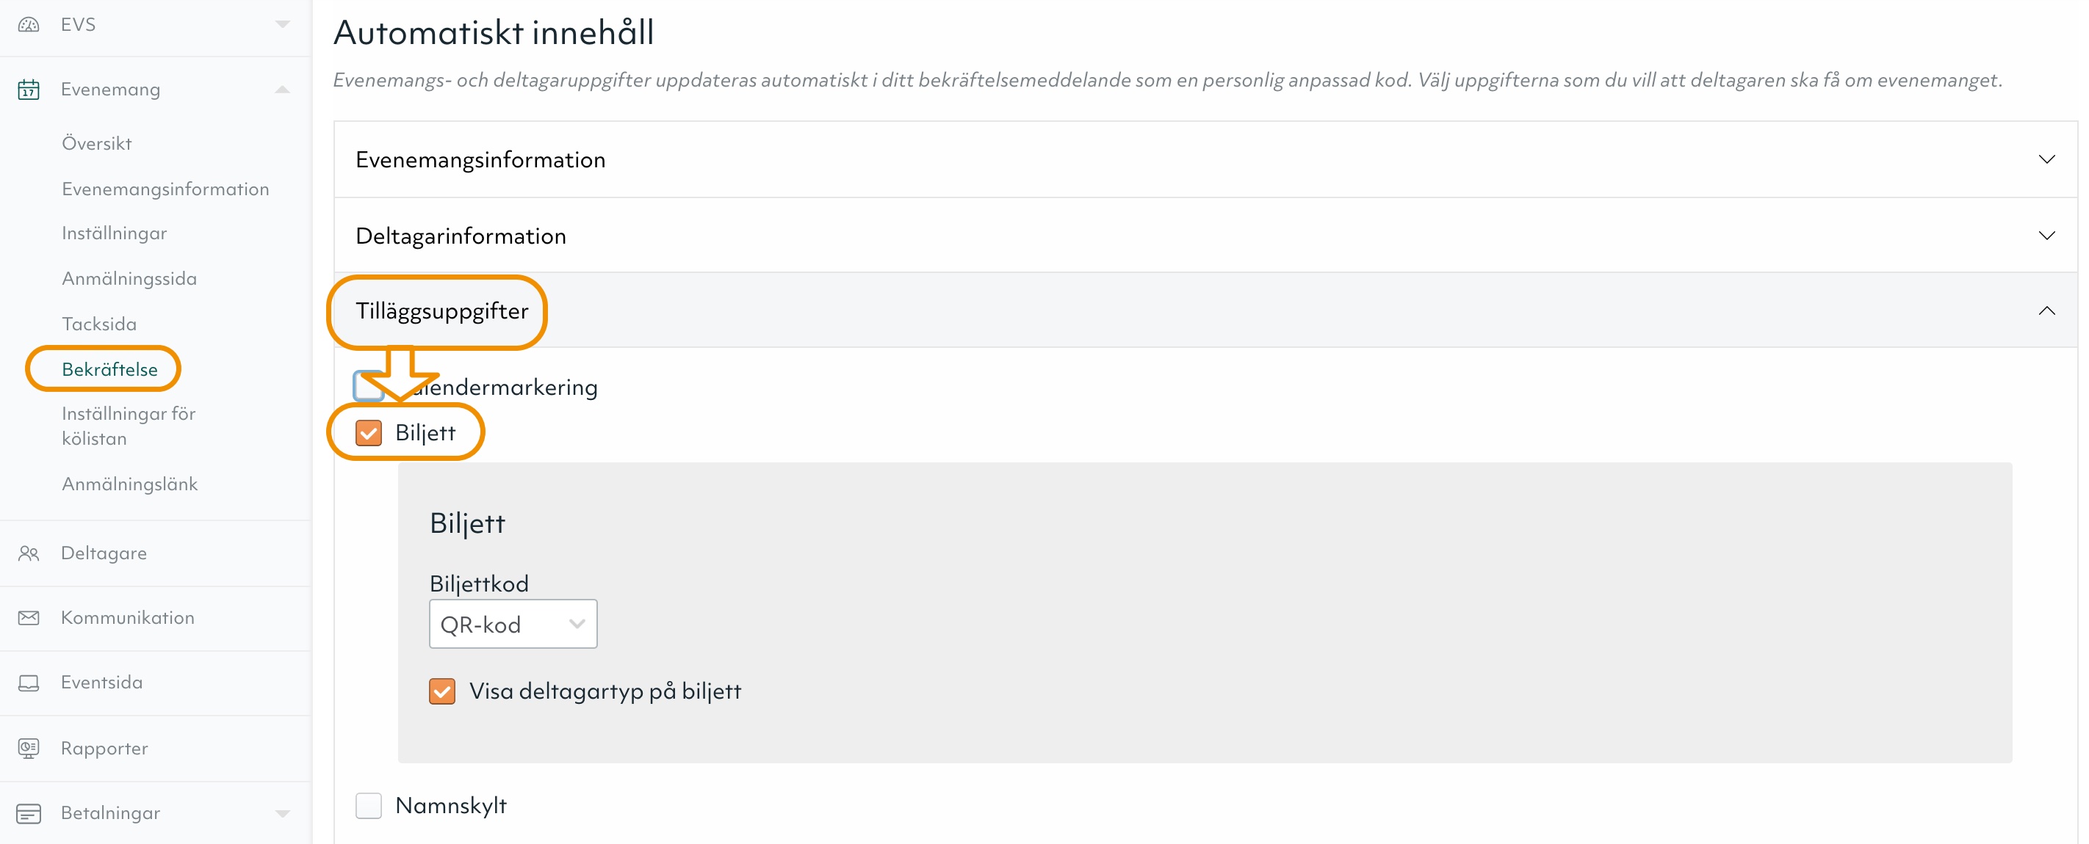Open Inställningar för kölistan link
The width and height of the screenshot is (2089, 844).
(x=128, y=426)
